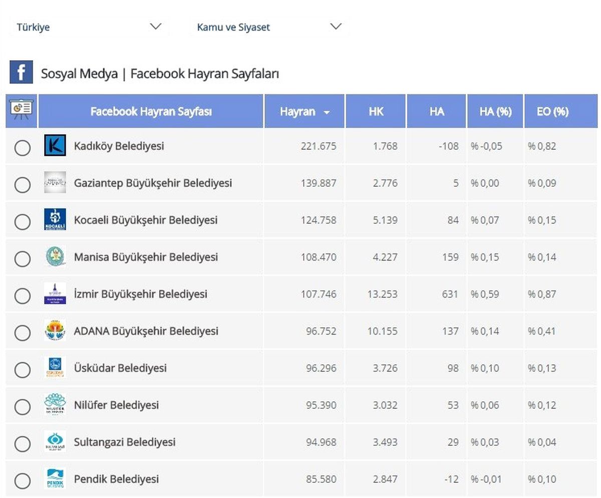
Task: Click Kadıköy fan count 221.675
Action: pos(319,146)
